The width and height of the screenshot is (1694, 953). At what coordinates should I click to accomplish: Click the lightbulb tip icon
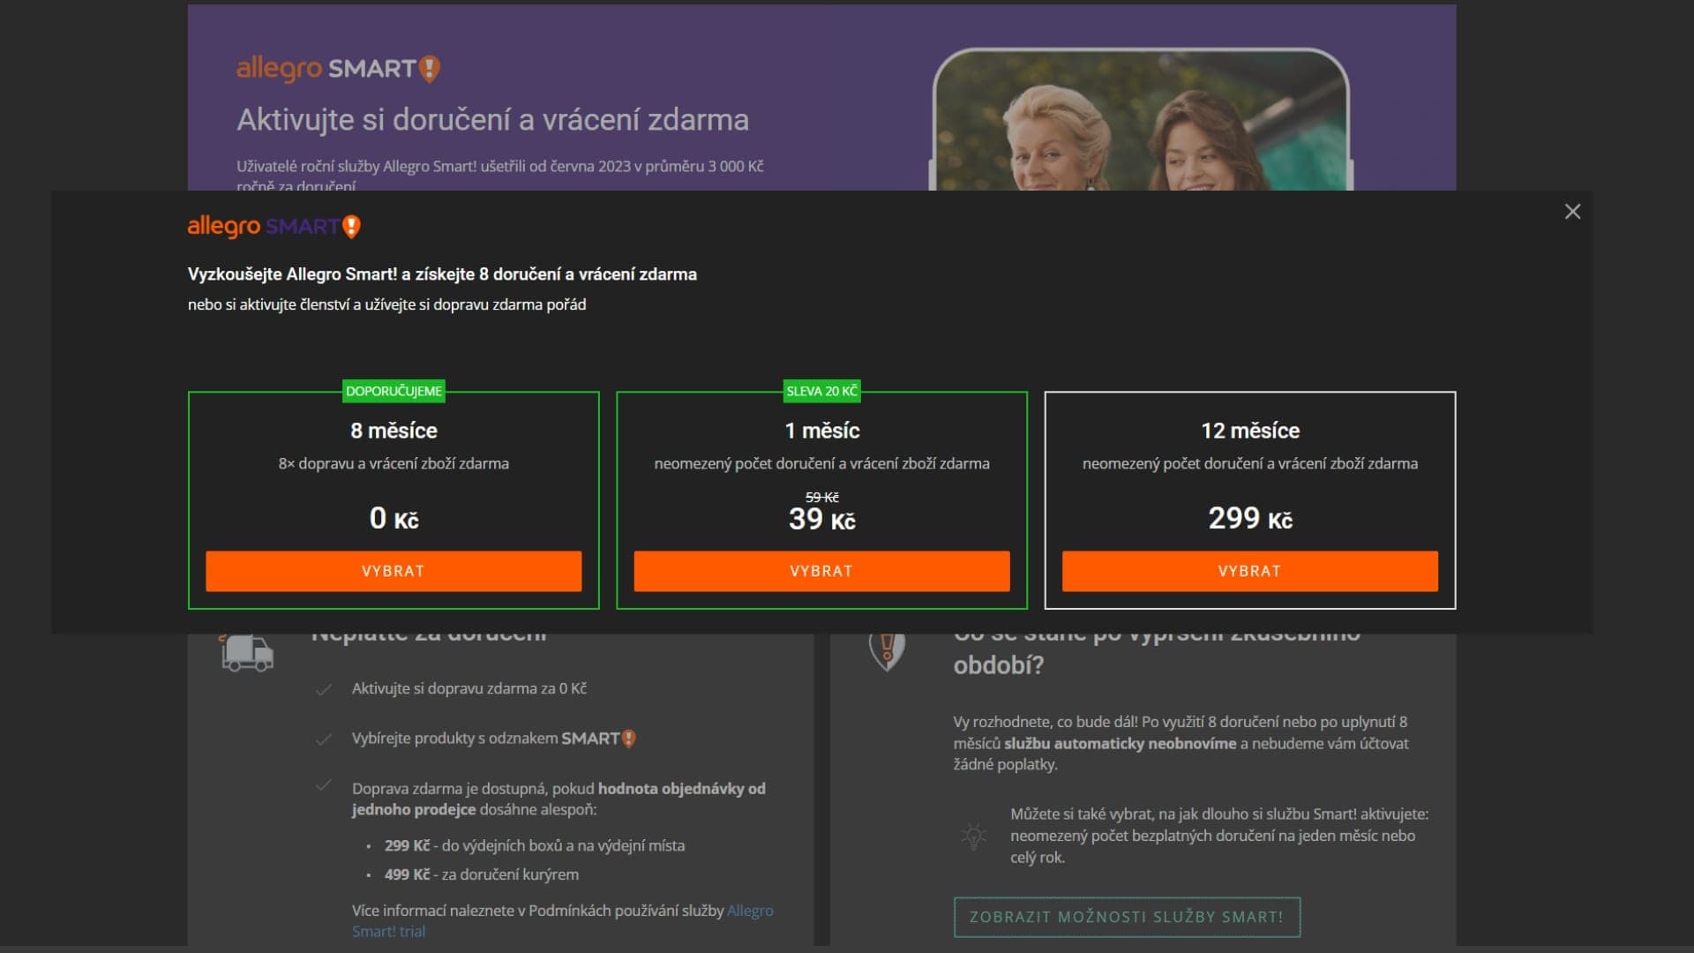click(x=973, y=836)
